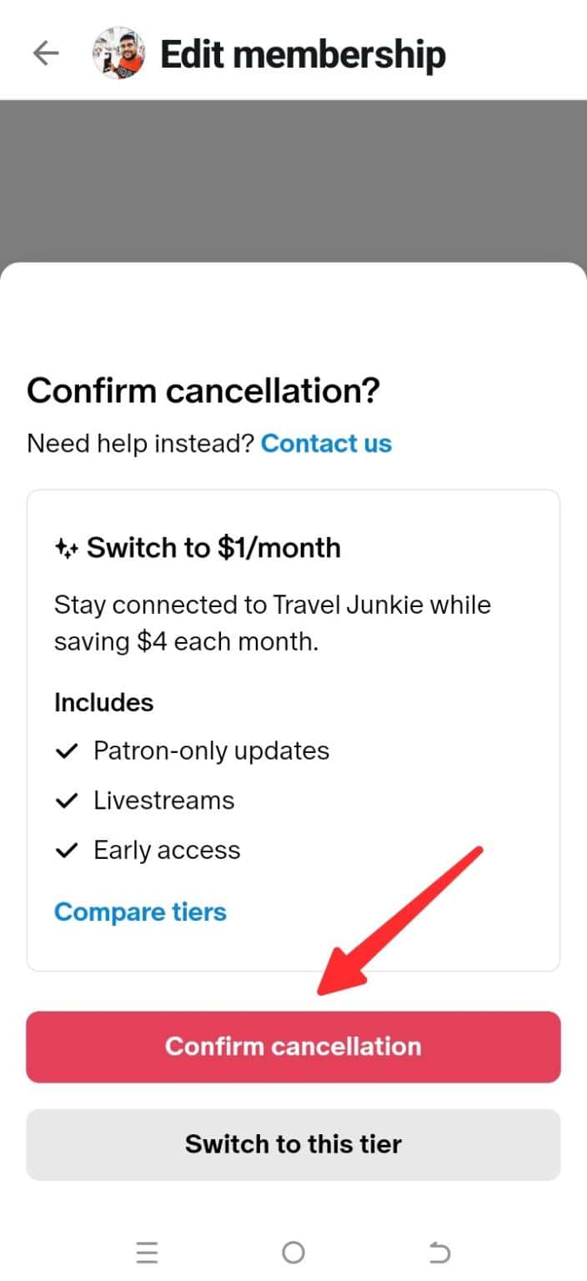
Task: Tap the checkmark next to Early access
Action: click(x=66, y=851)
